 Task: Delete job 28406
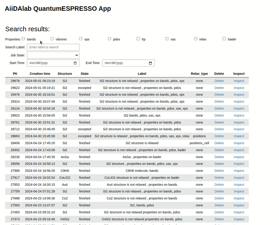pos(219,143)
